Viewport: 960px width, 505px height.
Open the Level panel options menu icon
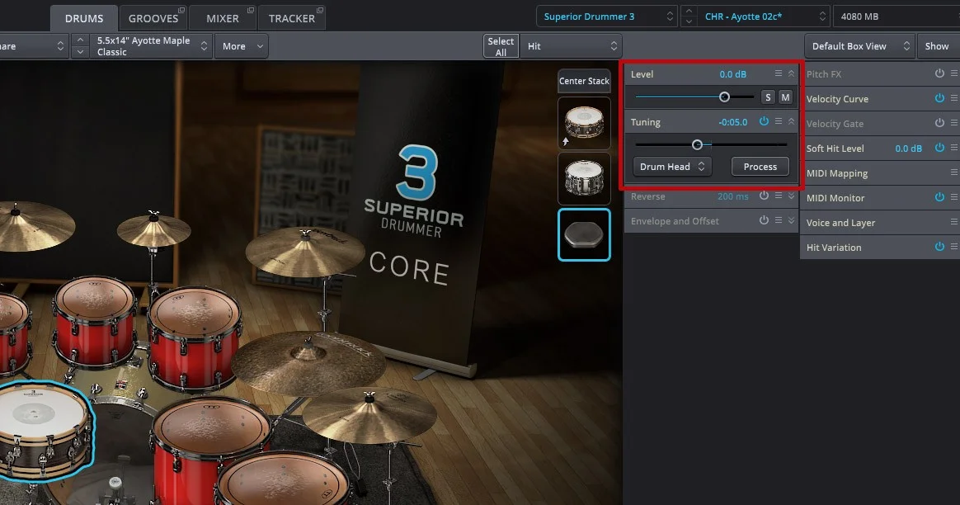(x=779, y=73)
